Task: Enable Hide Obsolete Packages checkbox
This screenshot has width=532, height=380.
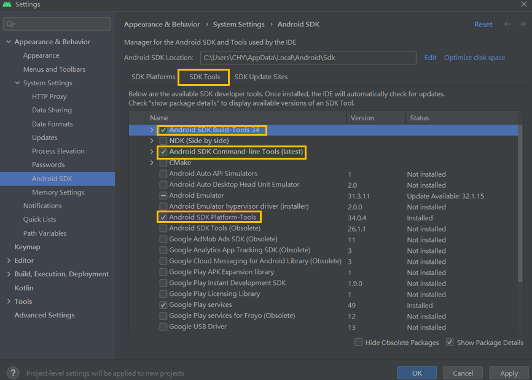Action: point(358,343)
